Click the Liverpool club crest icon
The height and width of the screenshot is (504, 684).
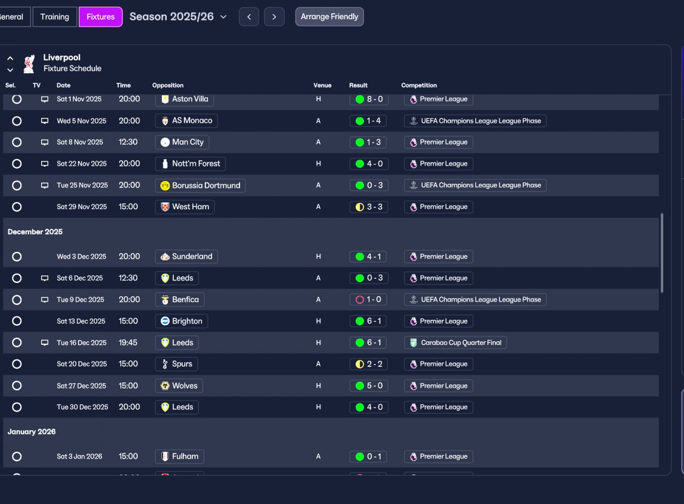pos(29,64)
